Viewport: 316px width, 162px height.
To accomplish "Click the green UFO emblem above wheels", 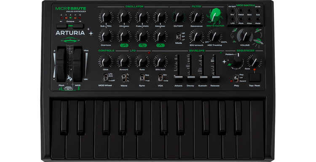I will (x=70, y=40).
